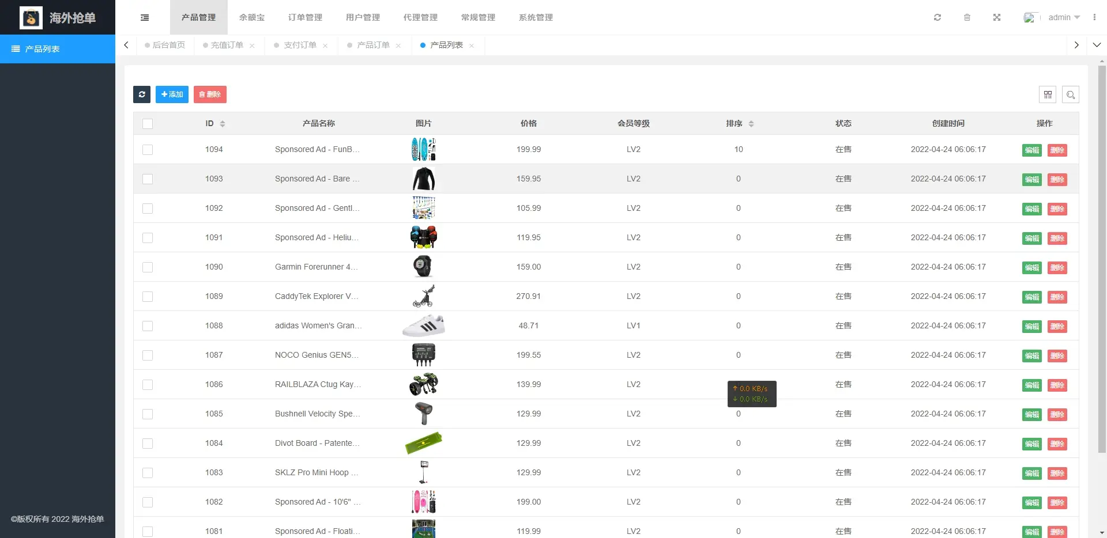Open the 订单管理 top menu

[305, 17]
